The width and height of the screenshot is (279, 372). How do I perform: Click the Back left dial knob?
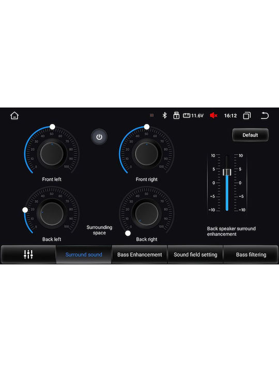click(52, 213)
